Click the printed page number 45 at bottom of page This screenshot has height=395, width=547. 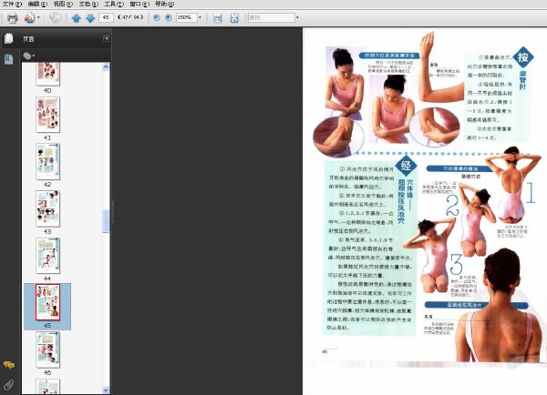[x=325, y=352]
